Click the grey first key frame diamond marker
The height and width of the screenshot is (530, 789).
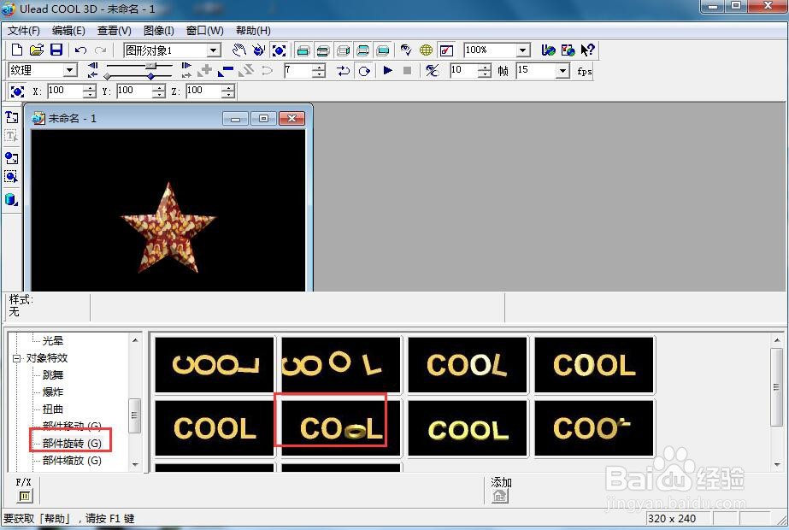[x=107, y=76]
